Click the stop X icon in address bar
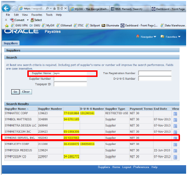The width and height of the screenshot is (188, 177). [x=65, y=8]
